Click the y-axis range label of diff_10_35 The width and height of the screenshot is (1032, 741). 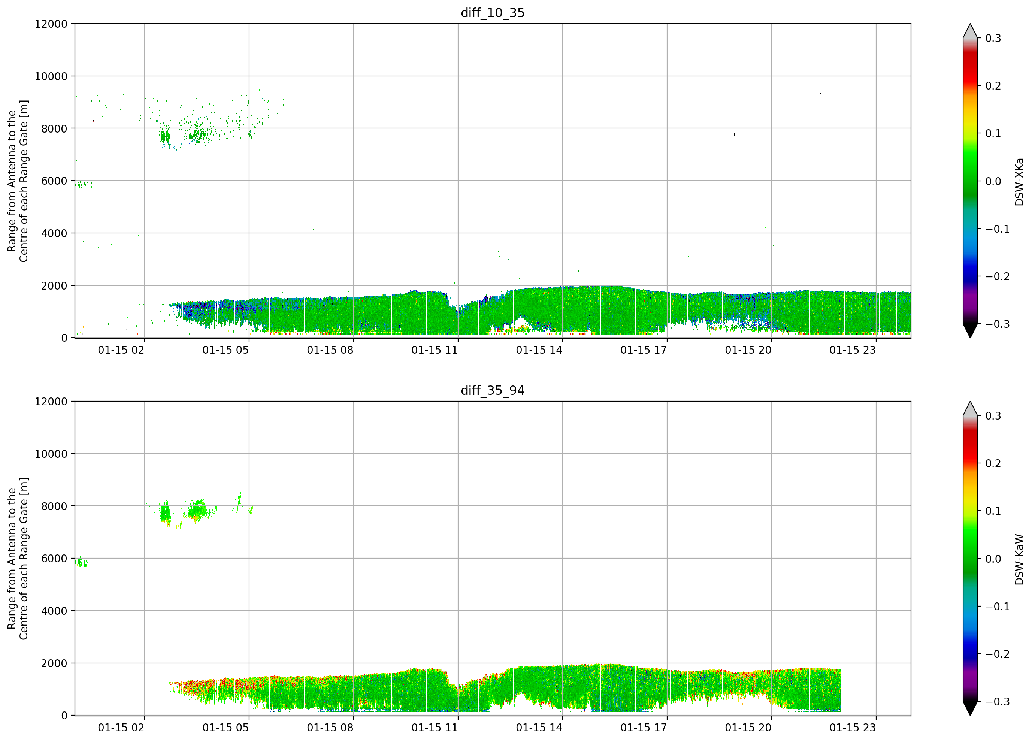tap(18, 181)
